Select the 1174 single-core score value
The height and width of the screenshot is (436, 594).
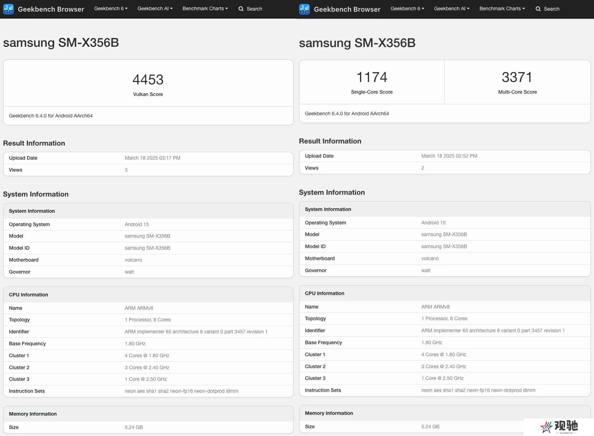coord(372,77)
